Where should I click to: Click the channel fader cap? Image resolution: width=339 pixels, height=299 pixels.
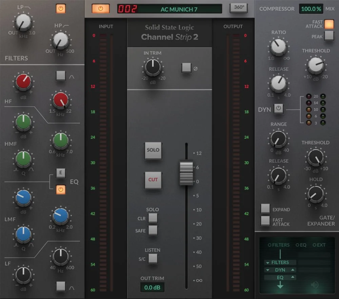[x=186, y=173]
